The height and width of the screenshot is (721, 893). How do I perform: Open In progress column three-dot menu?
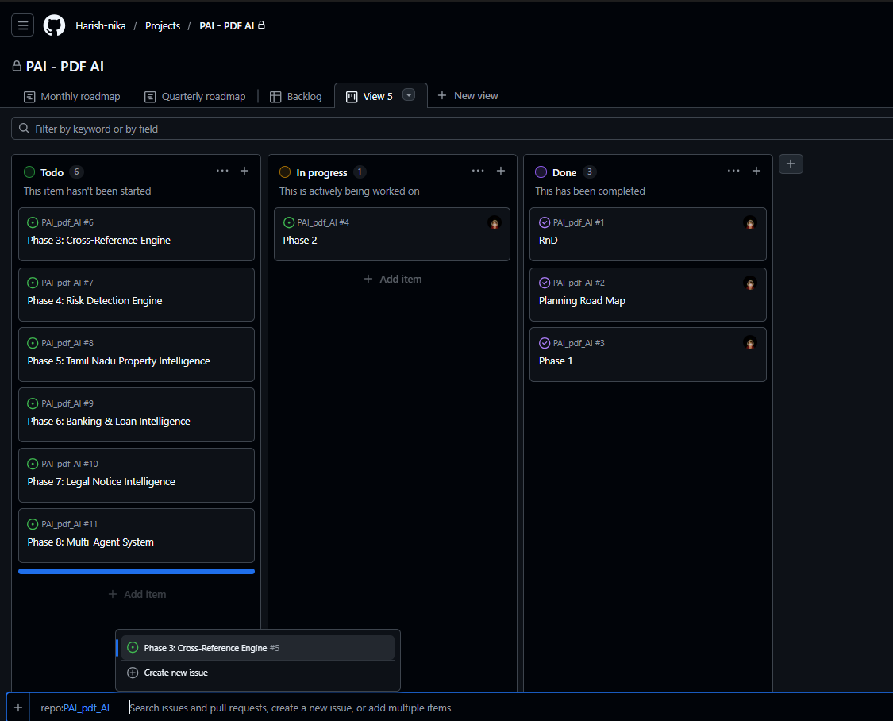478,171
